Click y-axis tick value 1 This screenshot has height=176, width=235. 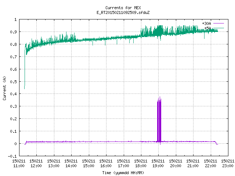(15, 19)
